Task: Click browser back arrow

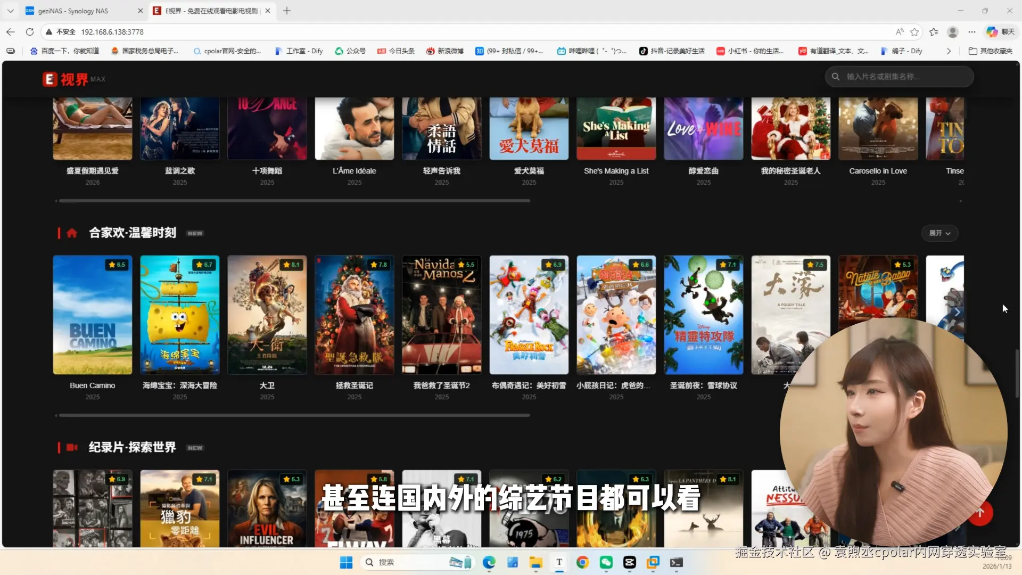Action: [x=11, y=32]
